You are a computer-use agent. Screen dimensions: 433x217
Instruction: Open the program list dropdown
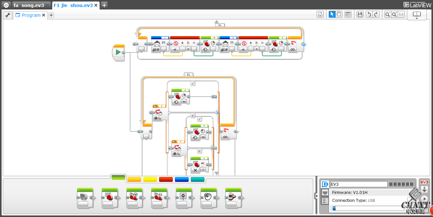click(320, 14)
